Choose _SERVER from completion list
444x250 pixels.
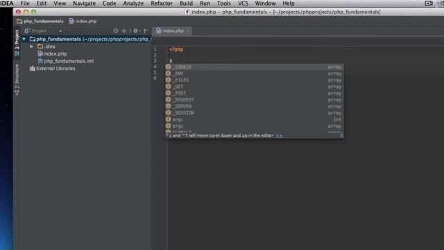point(255,106)
